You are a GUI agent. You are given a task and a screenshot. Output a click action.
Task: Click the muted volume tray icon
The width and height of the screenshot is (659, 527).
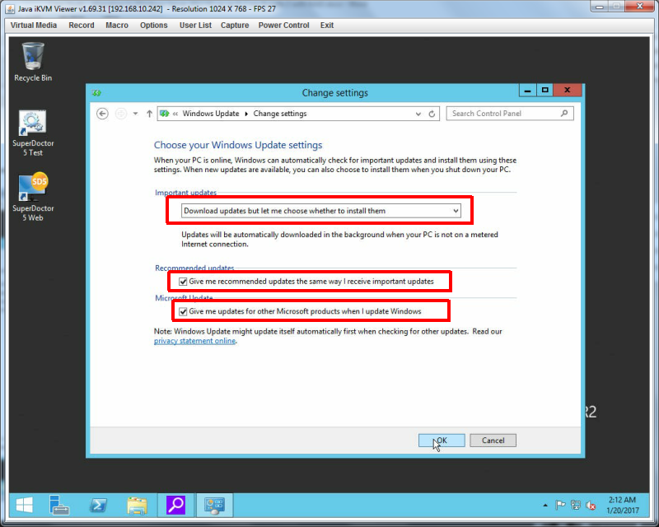(x=591, y=505)
